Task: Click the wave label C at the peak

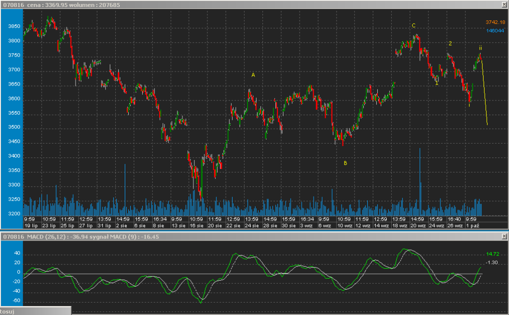Action: [413, 25]
